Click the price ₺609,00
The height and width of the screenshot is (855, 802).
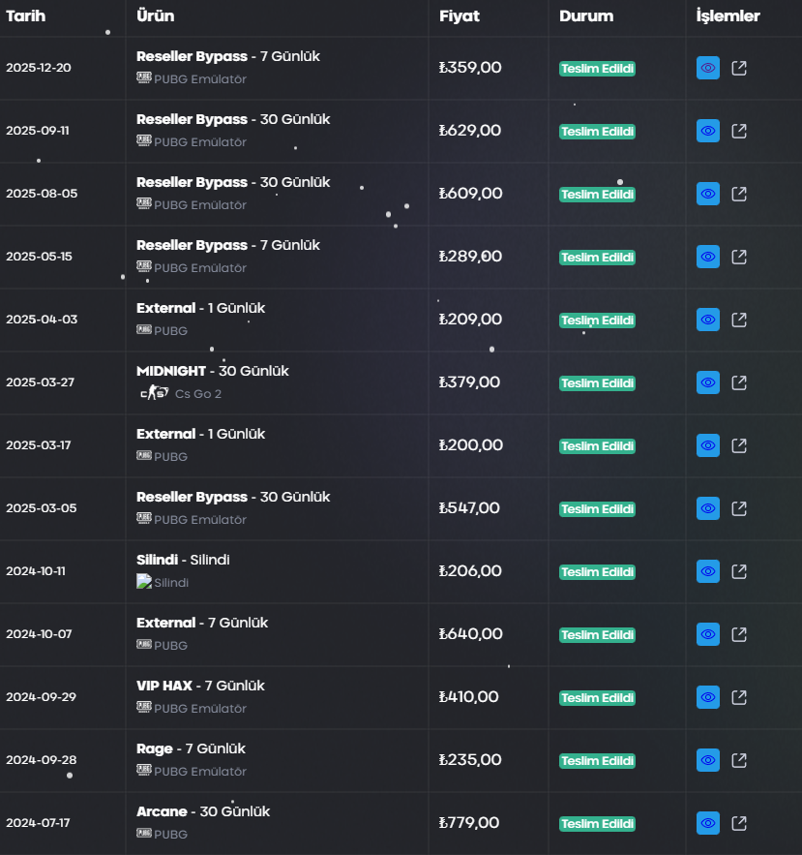tap(471, 194)
